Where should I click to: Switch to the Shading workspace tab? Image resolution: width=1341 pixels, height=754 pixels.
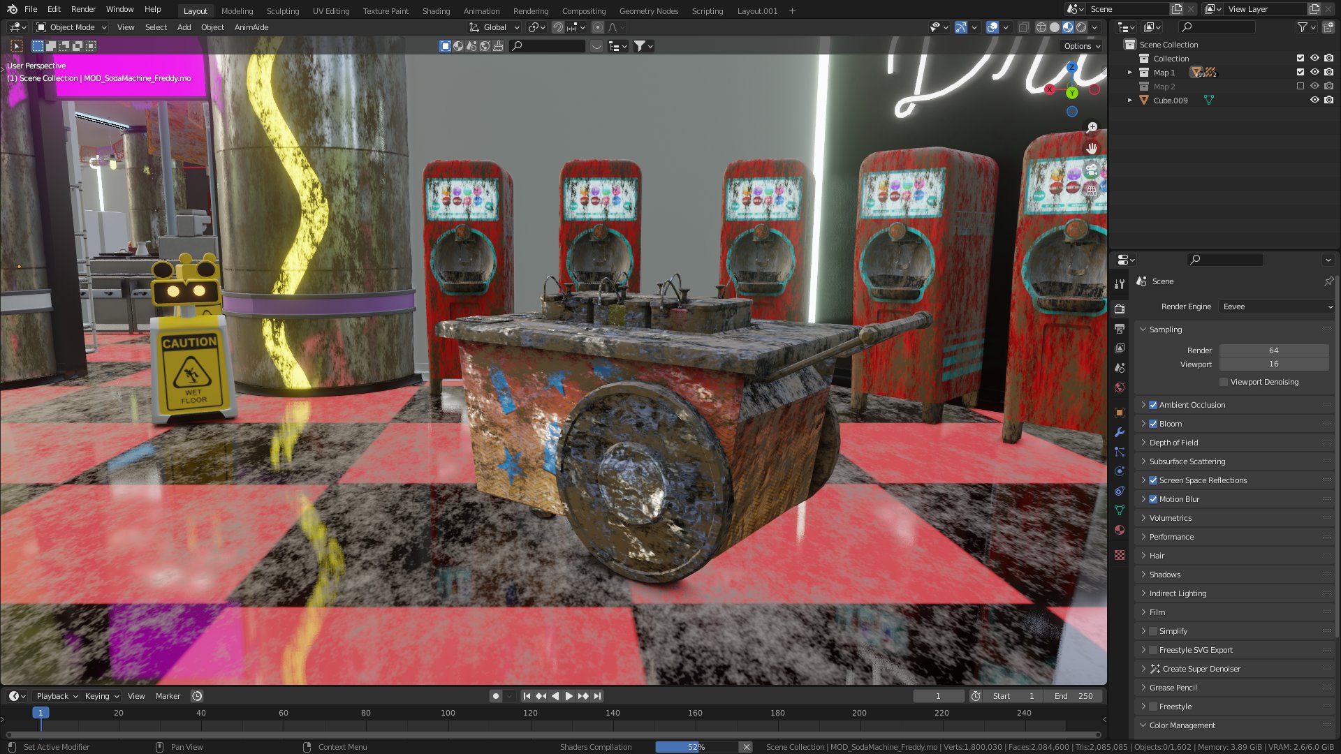pos(436,10)
